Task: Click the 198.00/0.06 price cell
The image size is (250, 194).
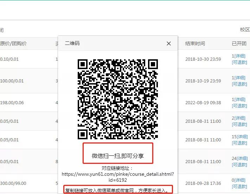Action: 12,103
